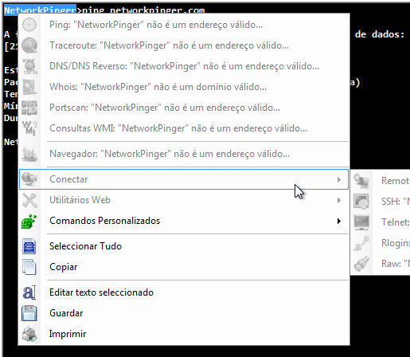The image size is (410, 357).
Task: Click the Telnet entry in the Conectar submenu
Action: 381,222
